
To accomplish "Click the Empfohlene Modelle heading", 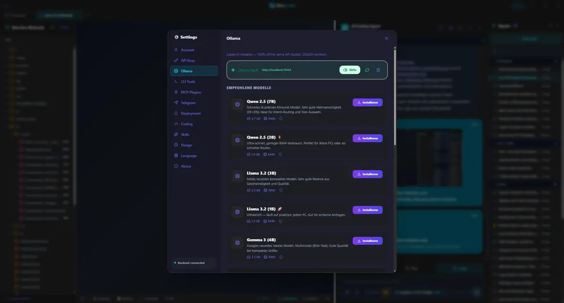I will point(249,88).
